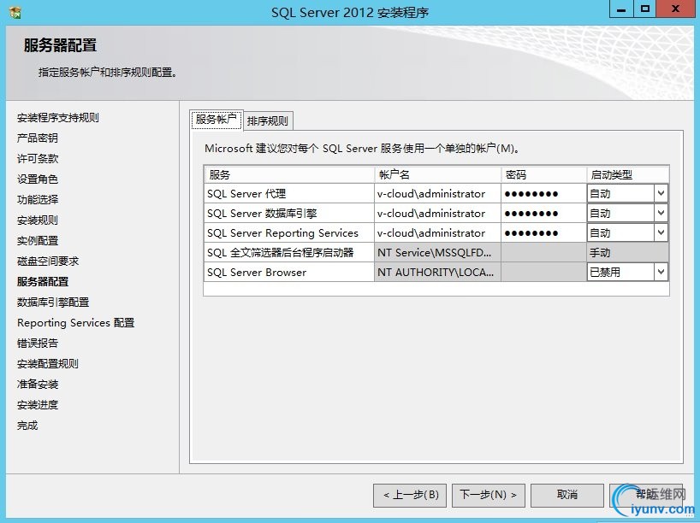The height and width of the screenshot is (523, 700).
Task: Click 安装进度 in the steps list
Action: pos(38,405)
